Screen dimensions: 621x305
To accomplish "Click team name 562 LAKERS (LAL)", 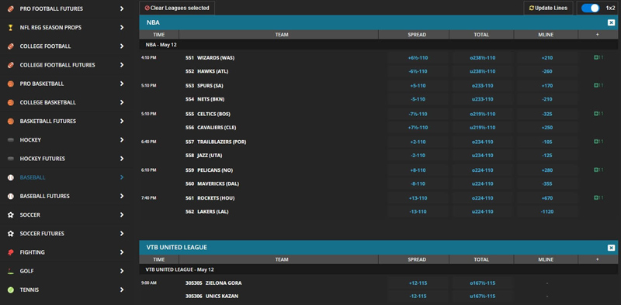I will pos(206,212).
